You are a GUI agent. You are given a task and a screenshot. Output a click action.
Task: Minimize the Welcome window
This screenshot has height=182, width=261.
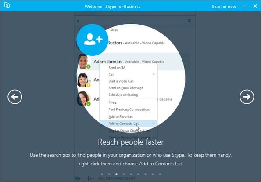pos(245,7)
